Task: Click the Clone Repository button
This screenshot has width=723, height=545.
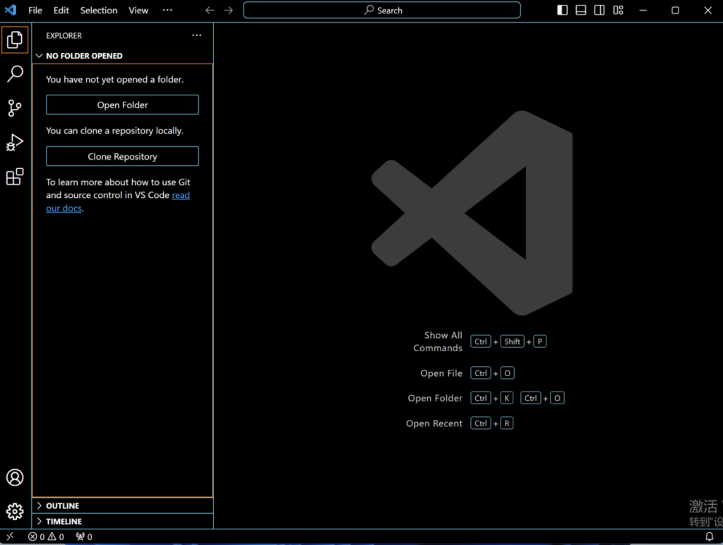Action: coord(123,156)
